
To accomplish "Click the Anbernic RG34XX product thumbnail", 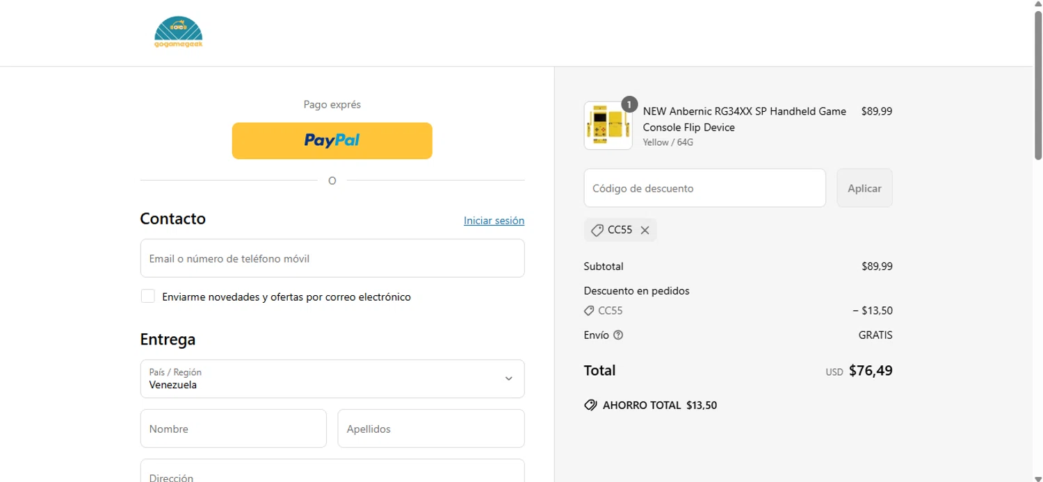I will [608, 125].
